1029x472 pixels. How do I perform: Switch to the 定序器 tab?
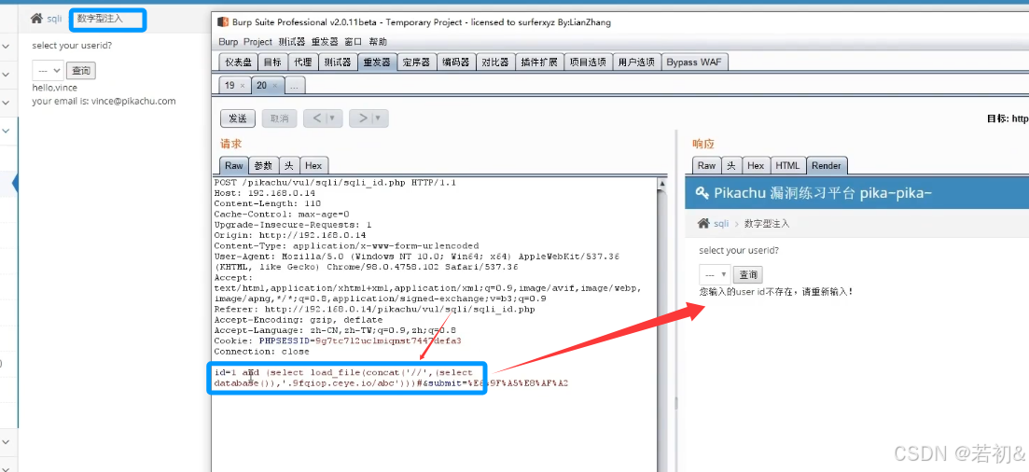click(416, 62)
